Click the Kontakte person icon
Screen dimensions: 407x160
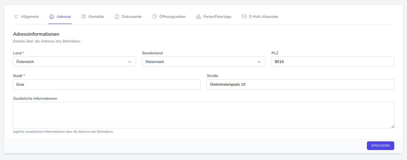click(x=84, y=17)
